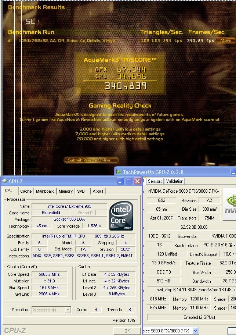The width and height of the screenshot is (236, 335).
Task: Click the memory type GDDR3 field
Action: [164, 272]
